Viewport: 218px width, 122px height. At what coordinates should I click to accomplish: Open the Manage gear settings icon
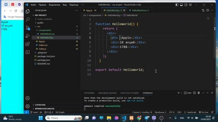tap(28, 106)
